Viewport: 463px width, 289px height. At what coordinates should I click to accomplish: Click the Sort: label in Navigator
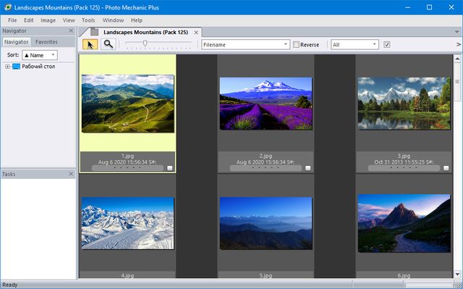point(13,55)
